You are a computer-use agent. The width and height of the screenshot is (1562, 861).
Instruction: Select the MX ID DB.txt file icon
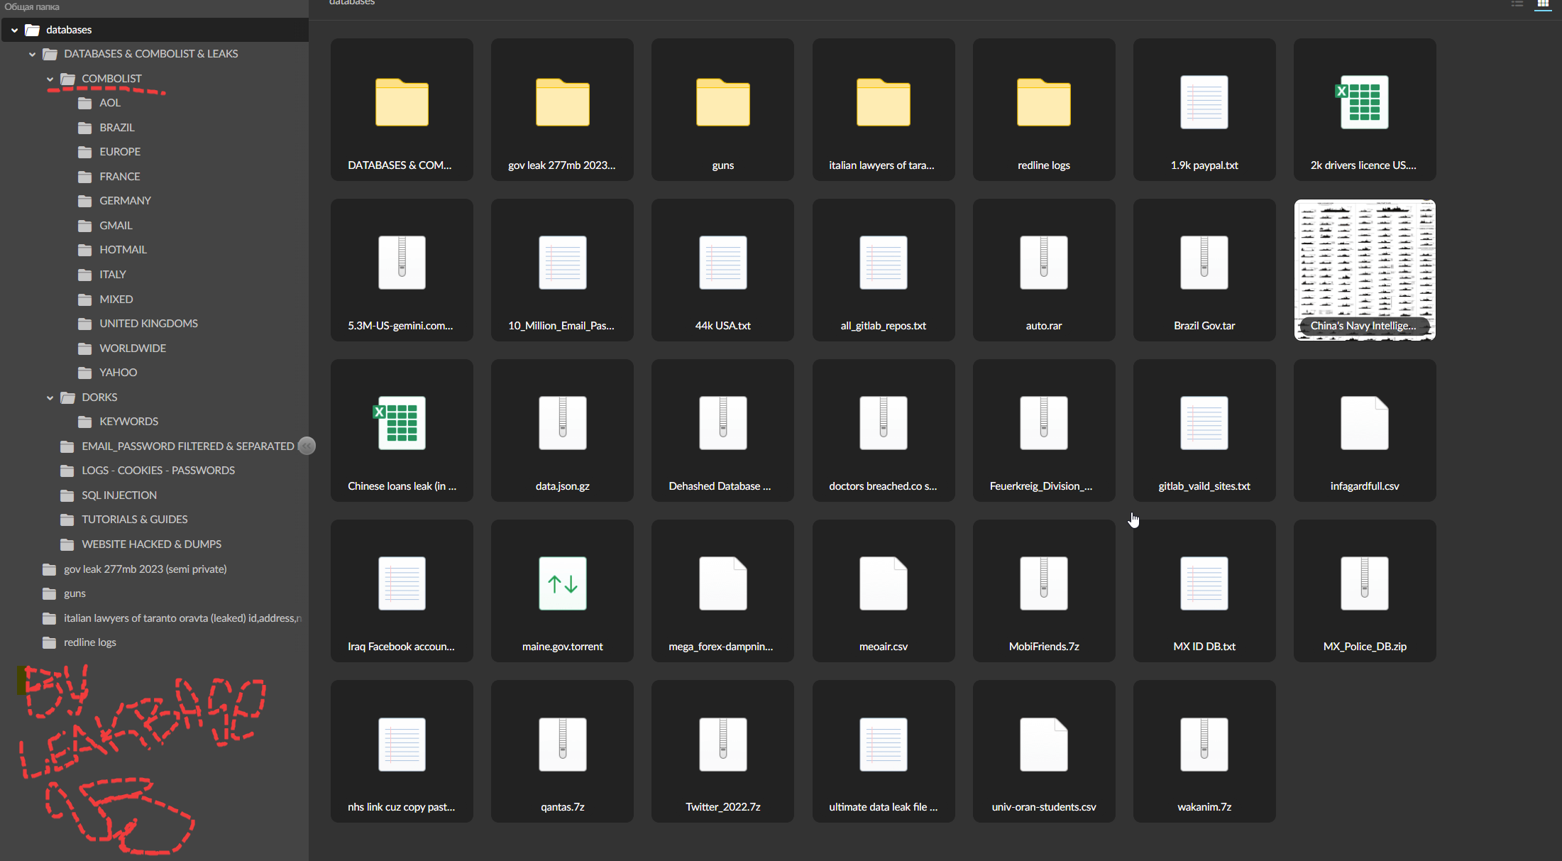pyautogui.click(x=1204, y=583)
